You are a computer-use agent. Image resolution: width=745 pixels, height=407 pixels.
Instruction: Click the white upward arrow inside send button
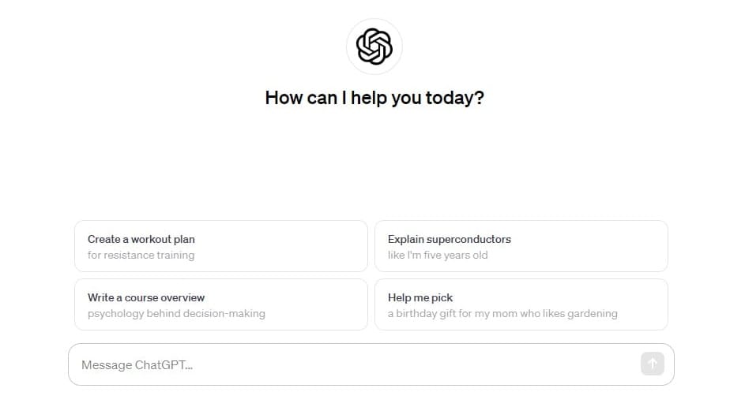tap(653, 364)
